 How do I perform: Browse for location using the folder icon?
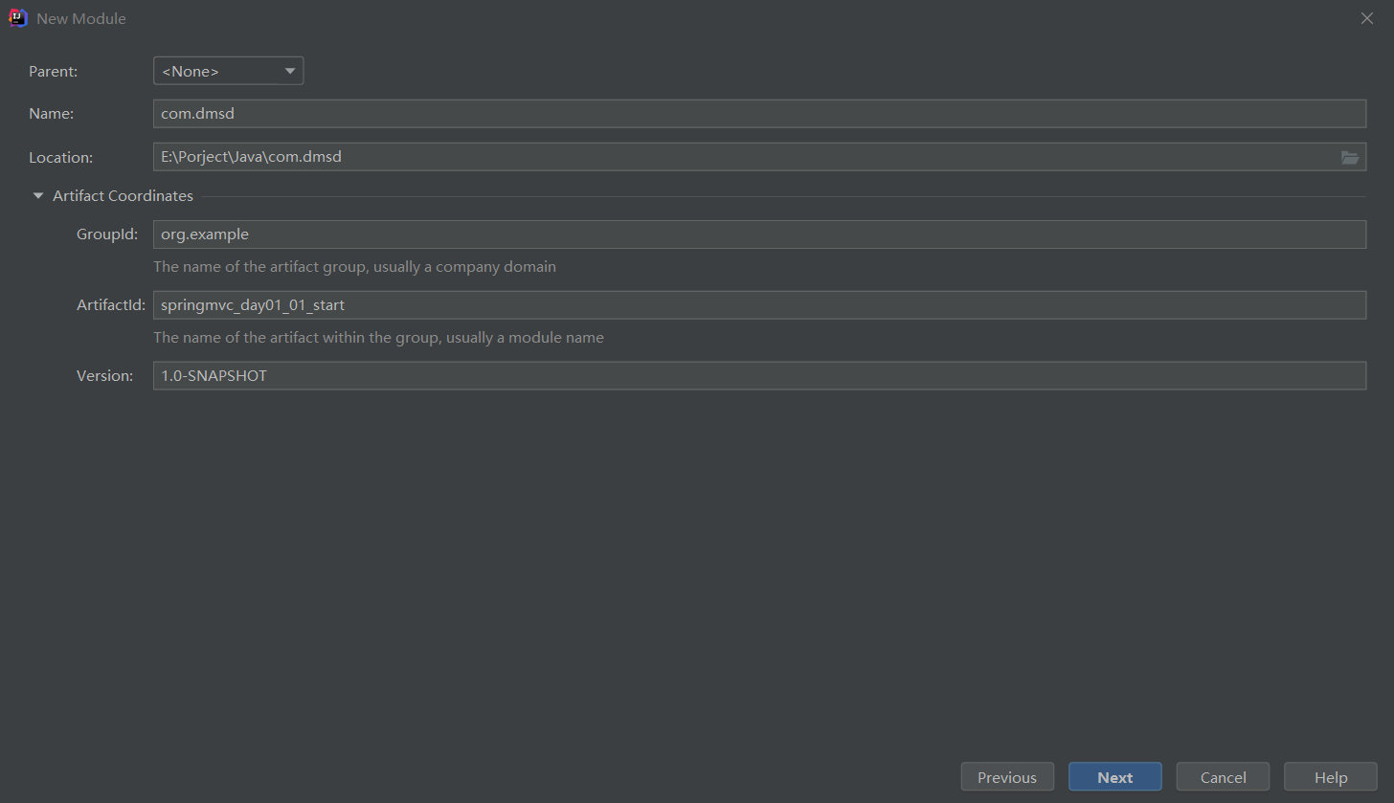pyautogui.click(x=1350, y=157)
